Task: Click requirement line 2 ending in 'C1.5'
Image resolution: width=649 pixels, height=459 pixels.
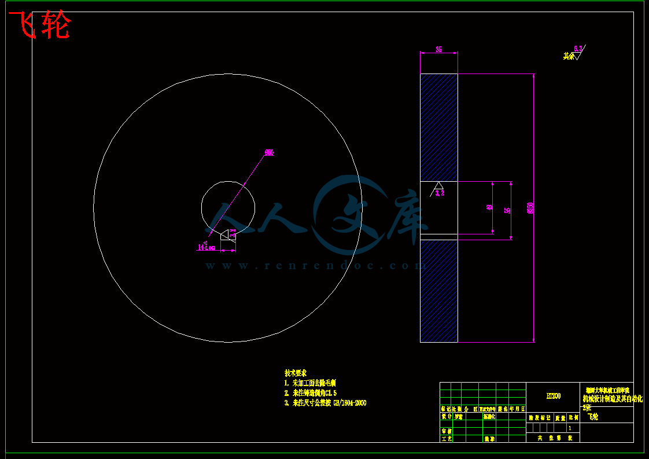Action: [x=311, y=392]
